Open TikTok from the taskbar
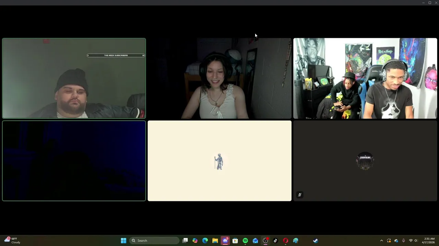439x246 pixels. (x=275, y=241)
